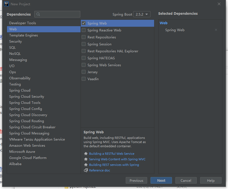Viewport: 228px width, 189px height.
Task: Select Spring Cloud Messaging category
Action: point(44,133)
